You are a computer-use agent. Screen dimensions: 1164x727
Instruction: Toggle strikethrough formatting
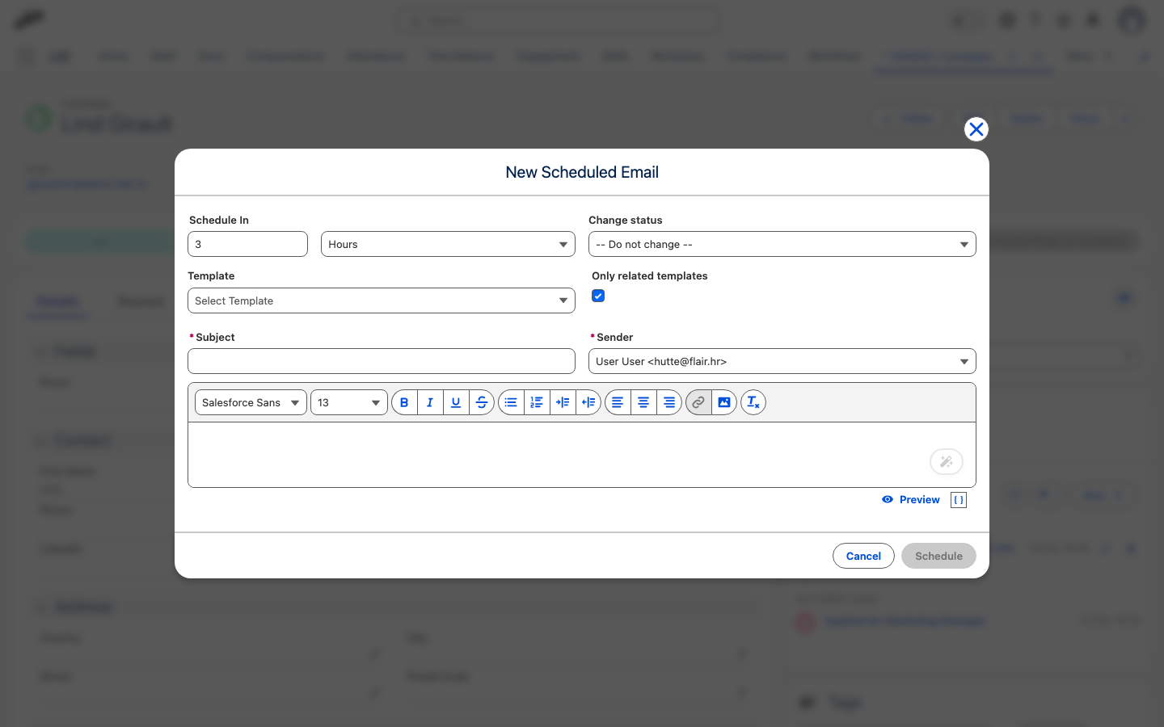pos(482,402)
